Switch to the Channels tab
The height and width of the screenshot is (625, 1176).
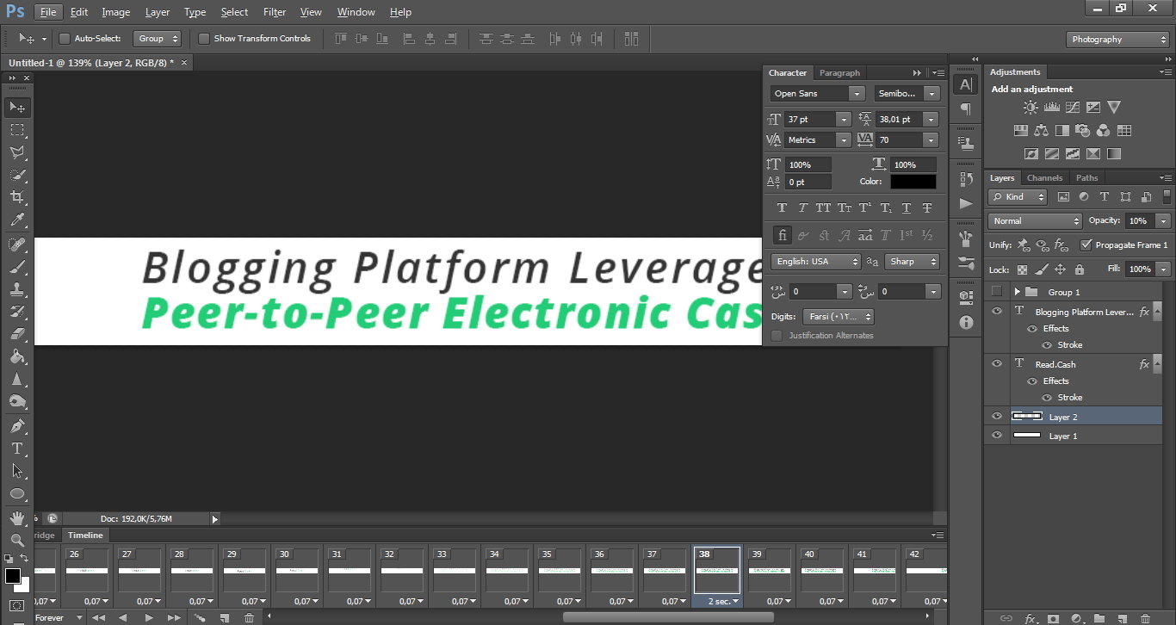point(1045,178)
